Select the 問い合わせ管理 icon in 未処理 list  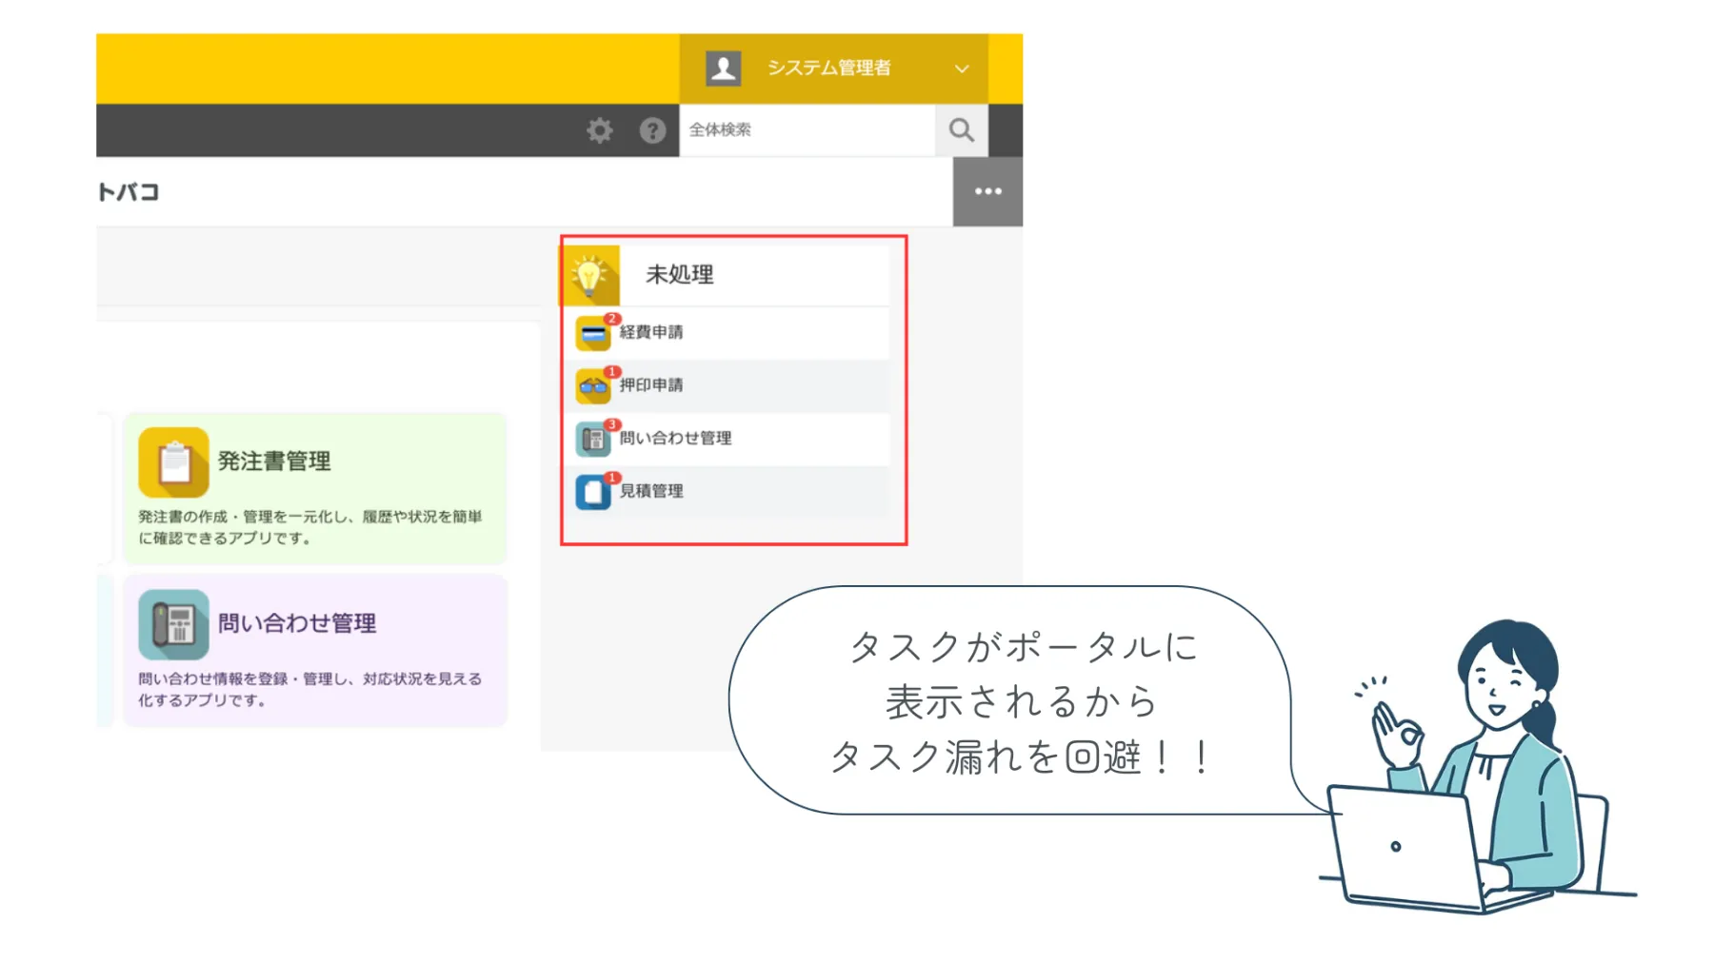pyautogui.click(x=592, y=438)
